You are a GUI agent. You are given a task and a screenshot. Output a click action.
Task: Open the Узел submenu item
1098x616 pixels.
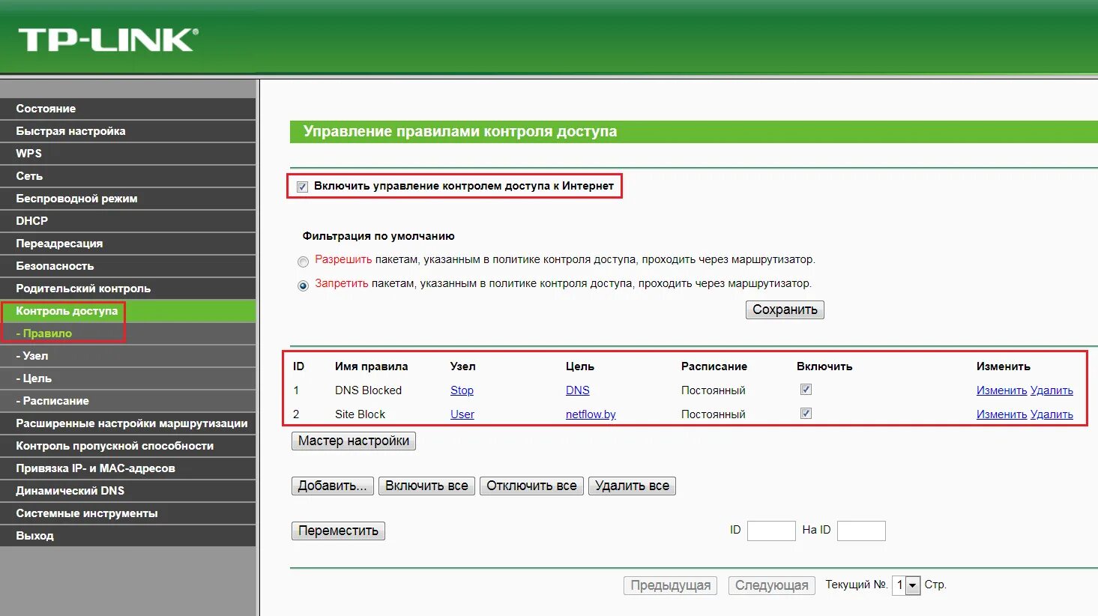(127, 356)
